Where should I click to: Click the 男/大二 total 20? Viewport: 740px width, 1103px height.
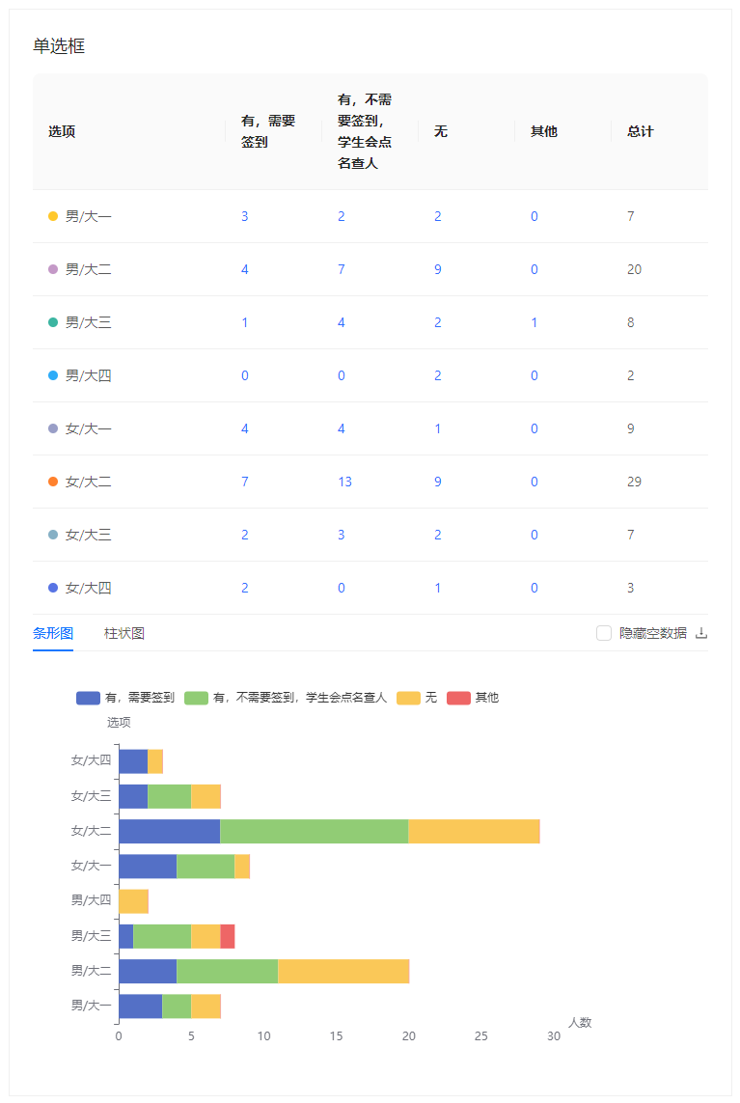[634, 269]
